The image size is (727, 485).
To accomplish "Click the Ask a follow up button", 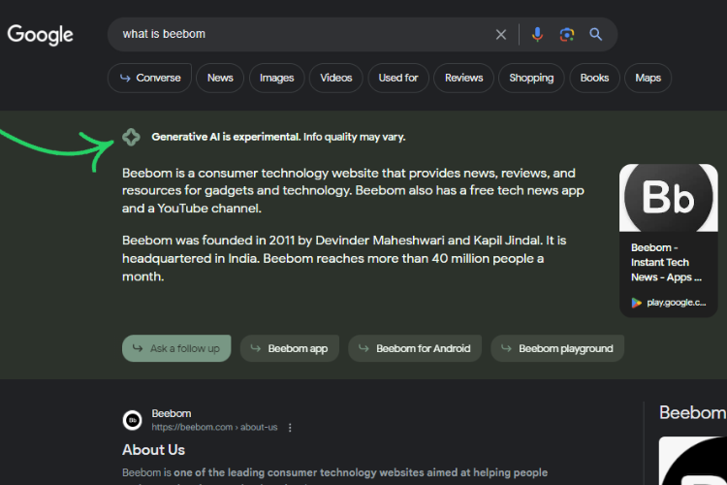I will click(x=176, y=348).
